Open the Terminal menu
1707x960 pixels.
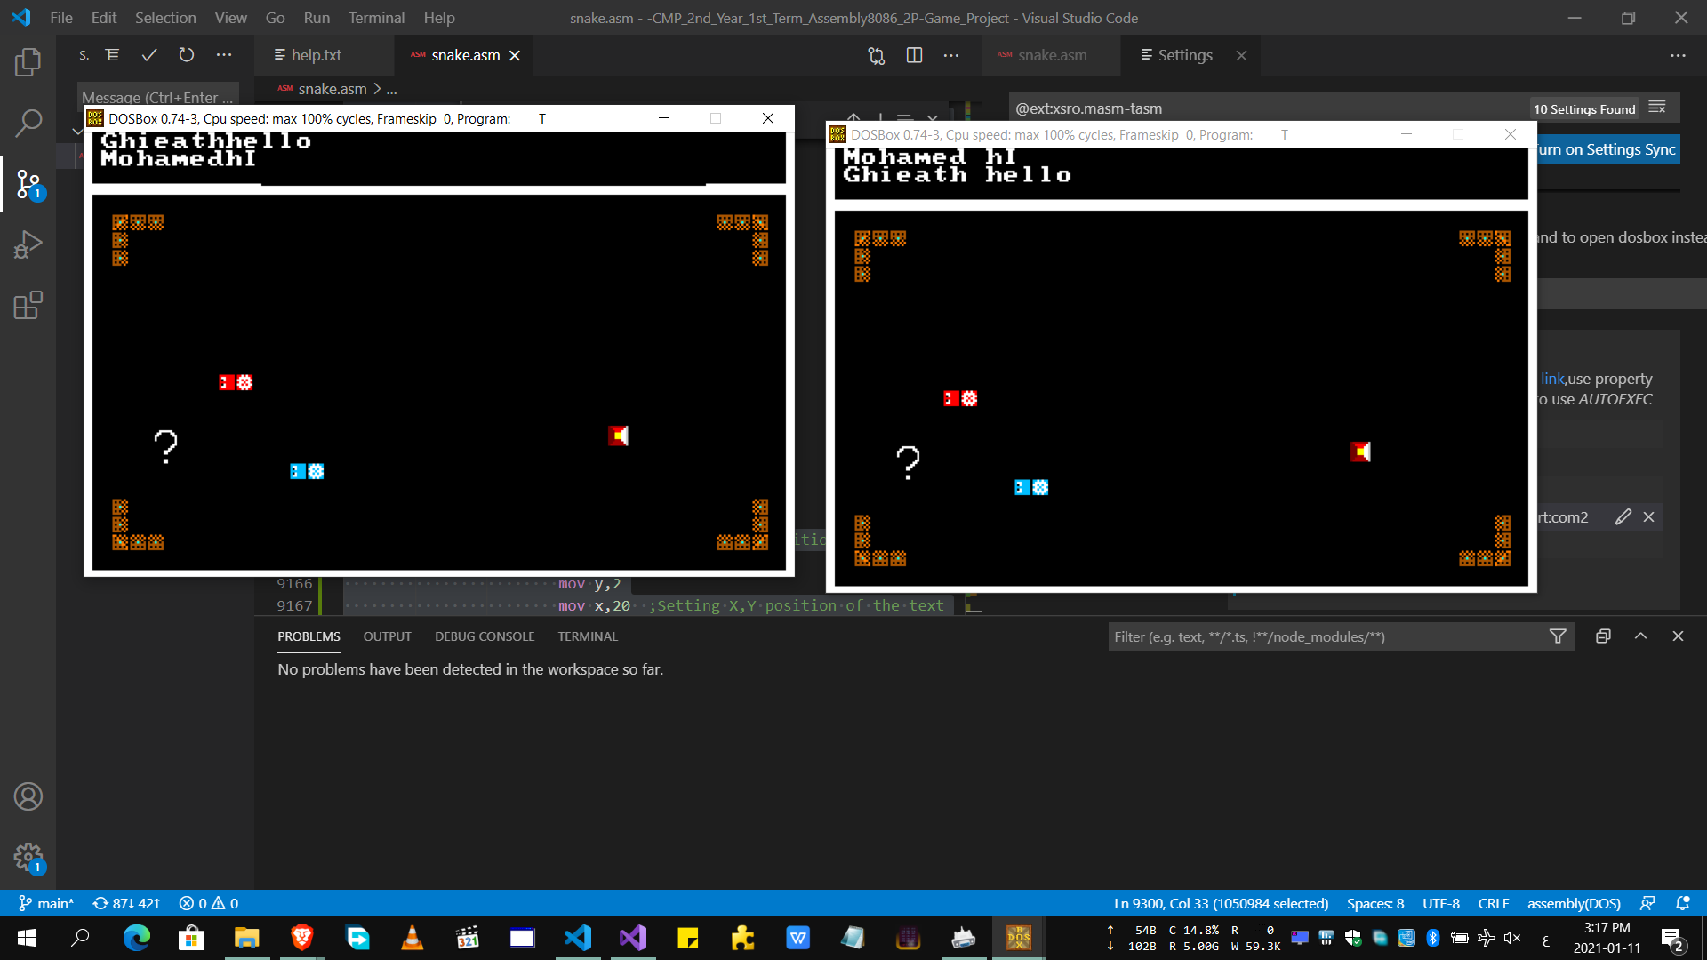click(375, 18)
